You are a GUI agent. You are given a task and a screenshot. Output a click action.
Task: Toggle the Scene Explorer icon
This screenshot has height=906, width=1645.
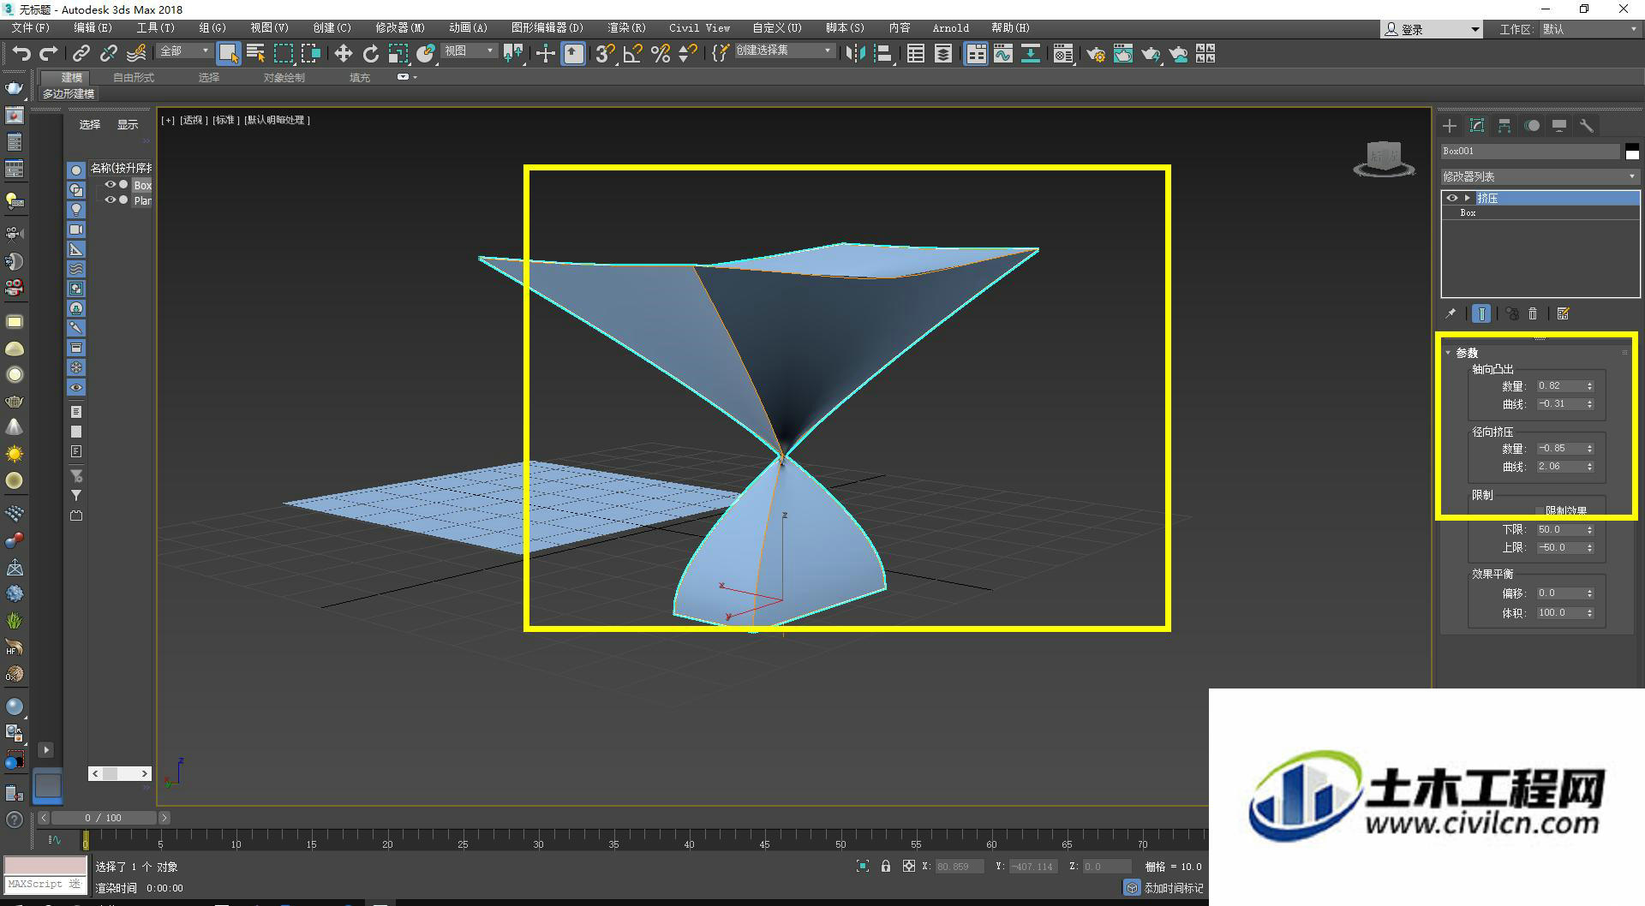[916, 54]
